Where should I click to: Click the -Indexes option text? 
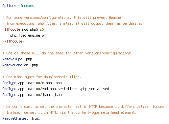tap(26, 6)
